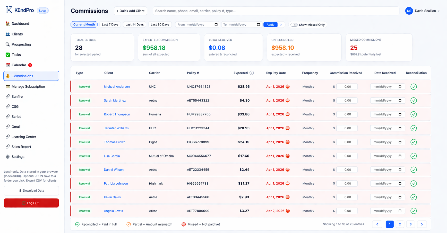The height and width of the screenshot is (233, 447).
Task: Go to previous page arrow
Action: (x=377, y=224)
